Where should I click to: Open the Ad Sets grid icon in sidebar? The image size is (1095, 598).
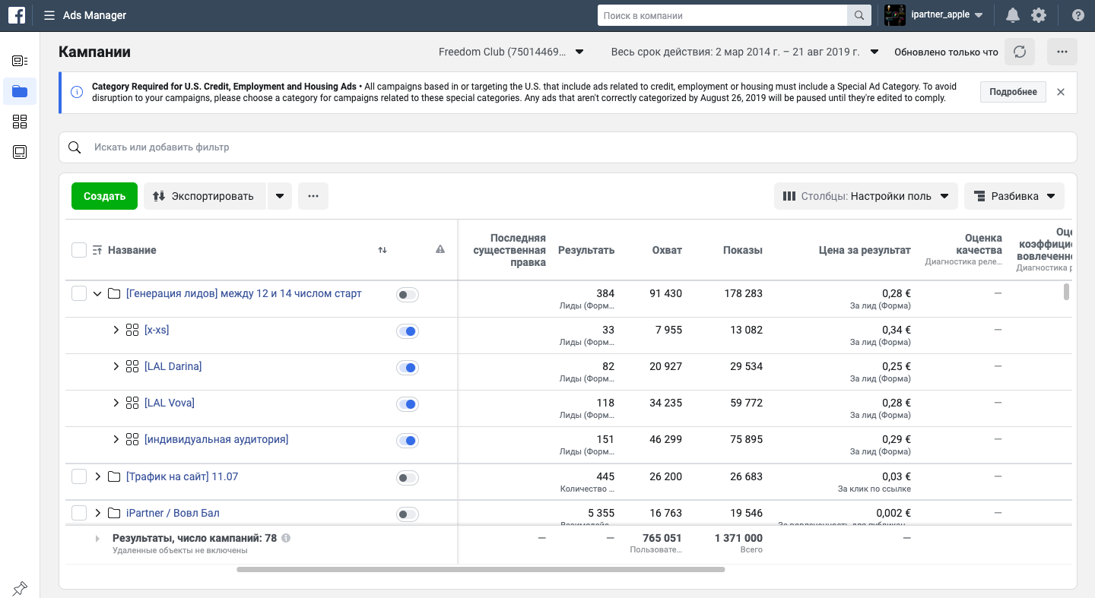point(20,122)
